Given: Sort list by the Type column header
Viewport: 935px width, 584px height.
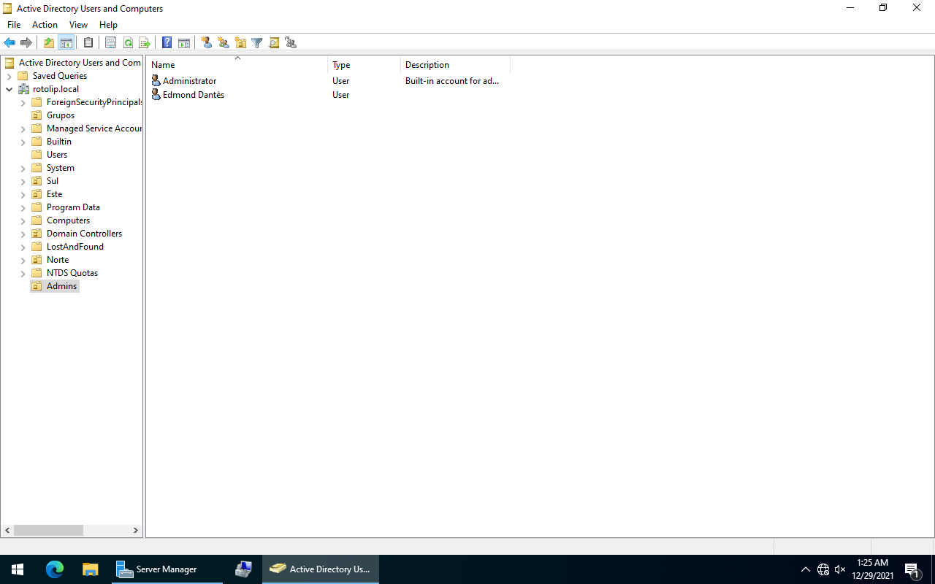Looking at the screenshot, I should [x=363, y=65].
